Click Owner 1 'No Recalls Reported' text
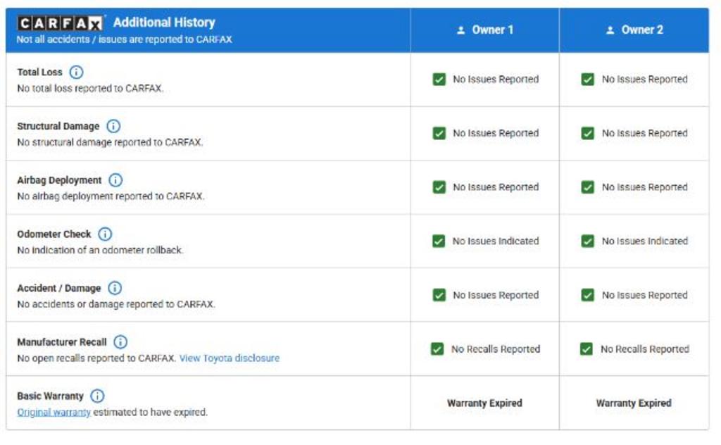721x445 pixels. point(496,349)
